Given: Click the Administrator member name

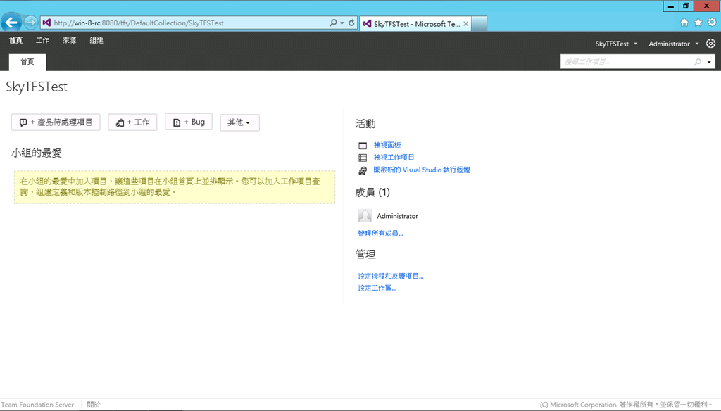Looking at the screenshot, I should (397, 216).
